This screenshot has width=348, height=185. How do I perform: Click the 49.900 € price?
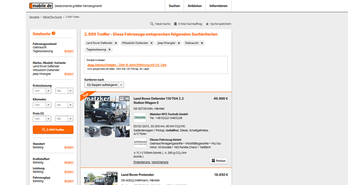tap(220, 99)
